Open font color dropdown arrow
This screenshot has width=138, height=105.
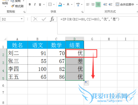coord(72,4)
